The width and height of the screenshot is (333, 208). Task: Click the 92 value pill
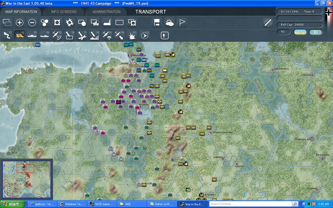(x=284, y=32)
